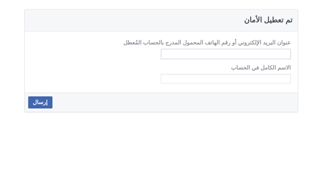Viewport: 323px width, 172px height.
Task: Submit the form with the إرسال button
Action: (40, 102)
